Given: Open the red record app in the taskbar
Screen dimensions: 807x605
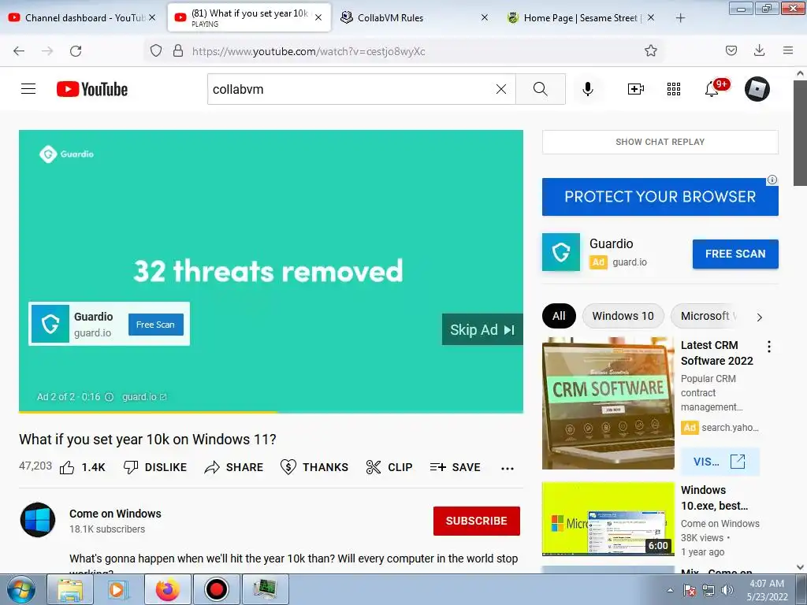Looking at the screenshot, I should 216,589.
